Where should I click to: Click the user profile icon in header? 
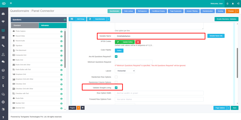coord(233,3)
